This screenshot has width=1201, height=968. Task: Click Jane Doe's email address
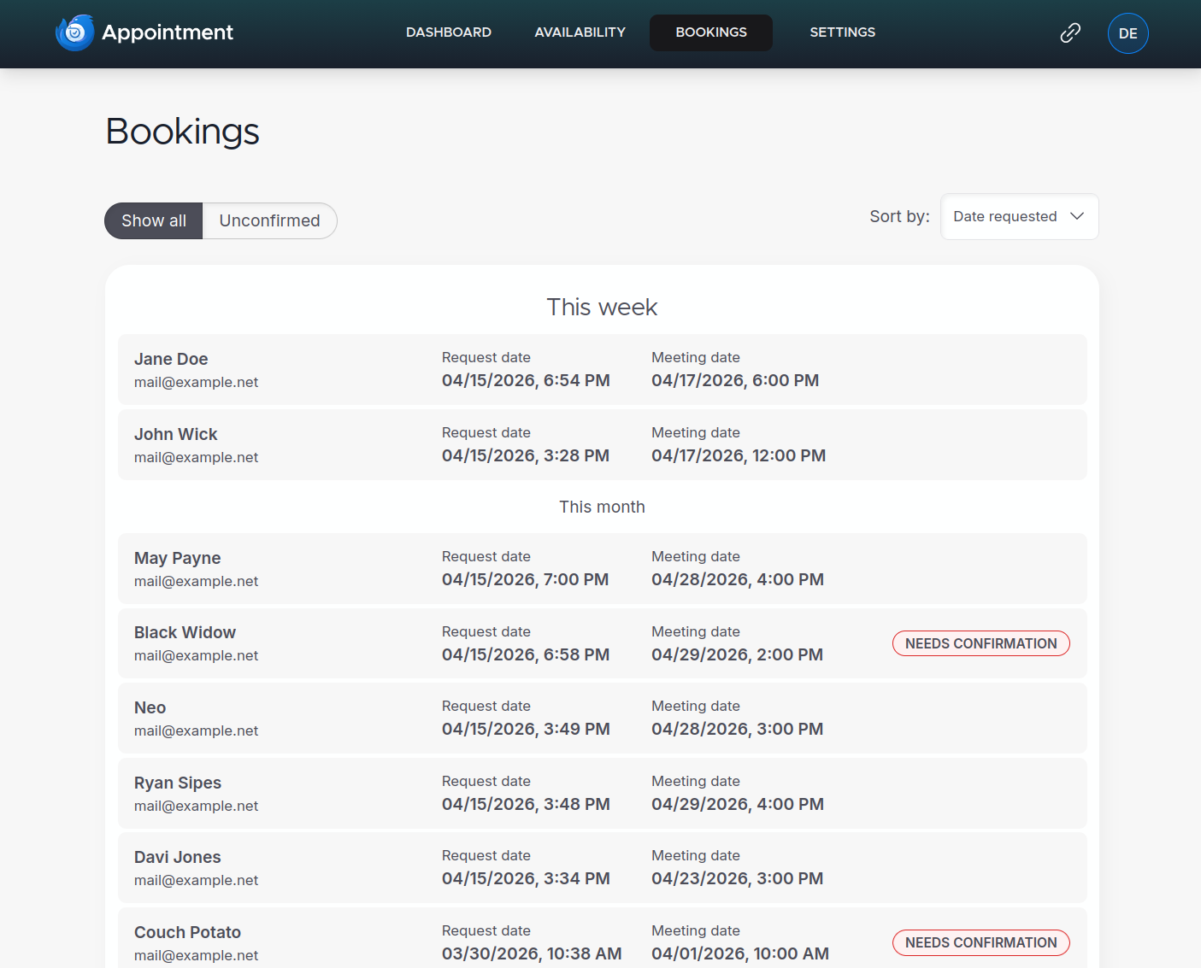[196, 382]
